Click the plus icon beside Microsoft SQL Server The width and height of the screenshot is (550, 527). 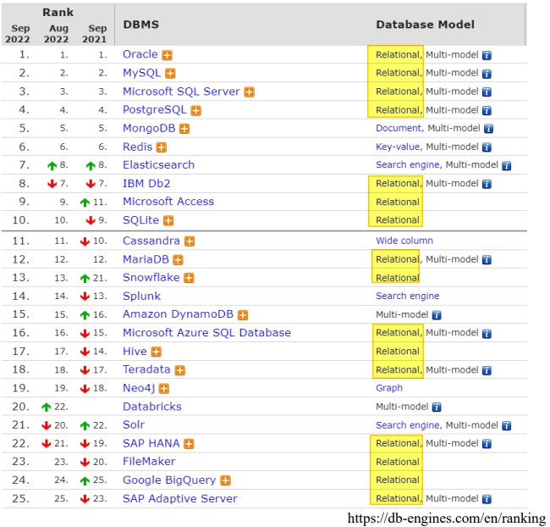point(250,92)
